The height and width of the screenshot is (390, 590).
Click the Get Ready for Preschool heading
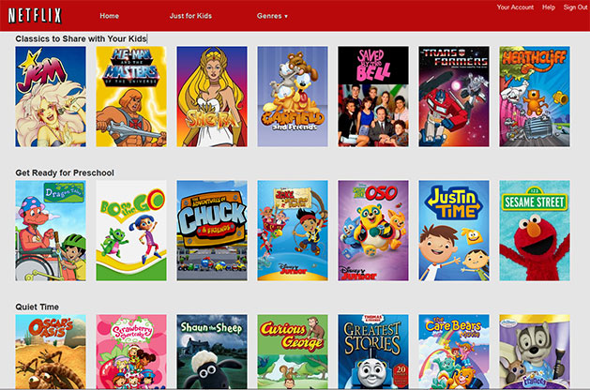click(x=65, y=173)
